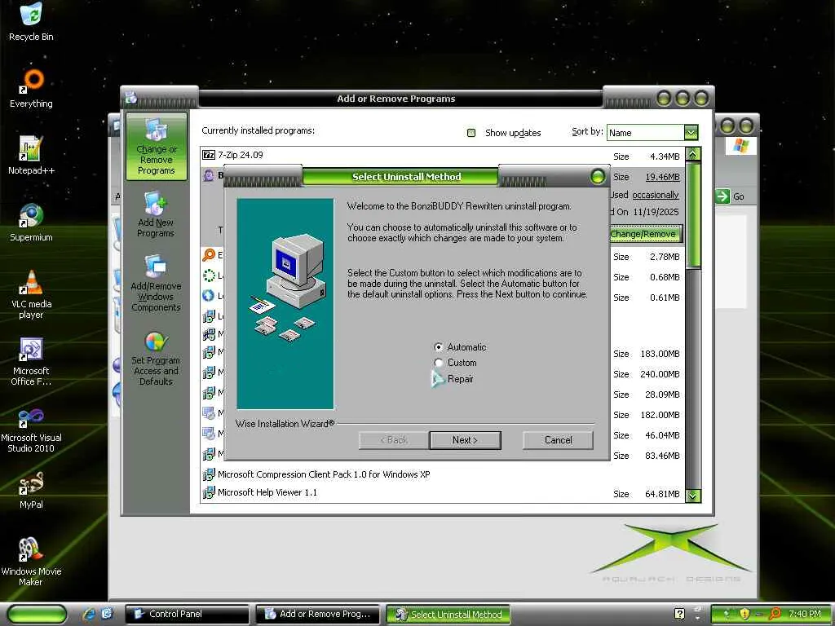Image resolution: width=835 pixels, height=626 pixels.
Task: Click the 7-Zip program icon in list
Action: [x=209, y=155]
